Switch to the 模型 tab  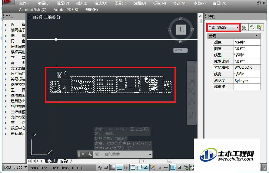51,161
